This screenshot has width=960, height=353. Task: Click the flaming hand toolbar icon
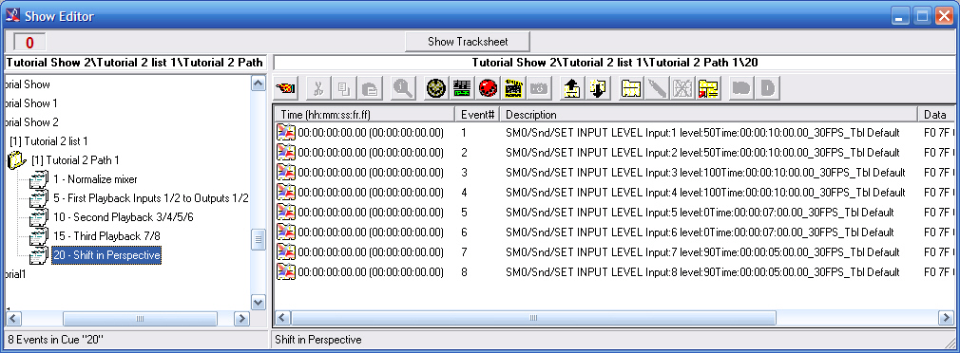coord(286,89)
